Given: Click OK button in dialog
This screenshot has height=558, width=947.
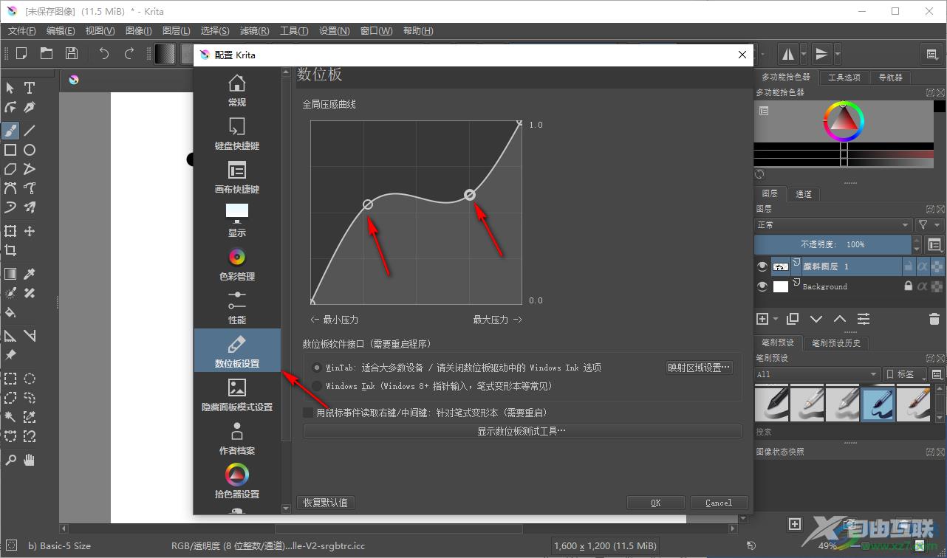Looking at the screenshot, I should pyautogui.click(x=656, y=503).
